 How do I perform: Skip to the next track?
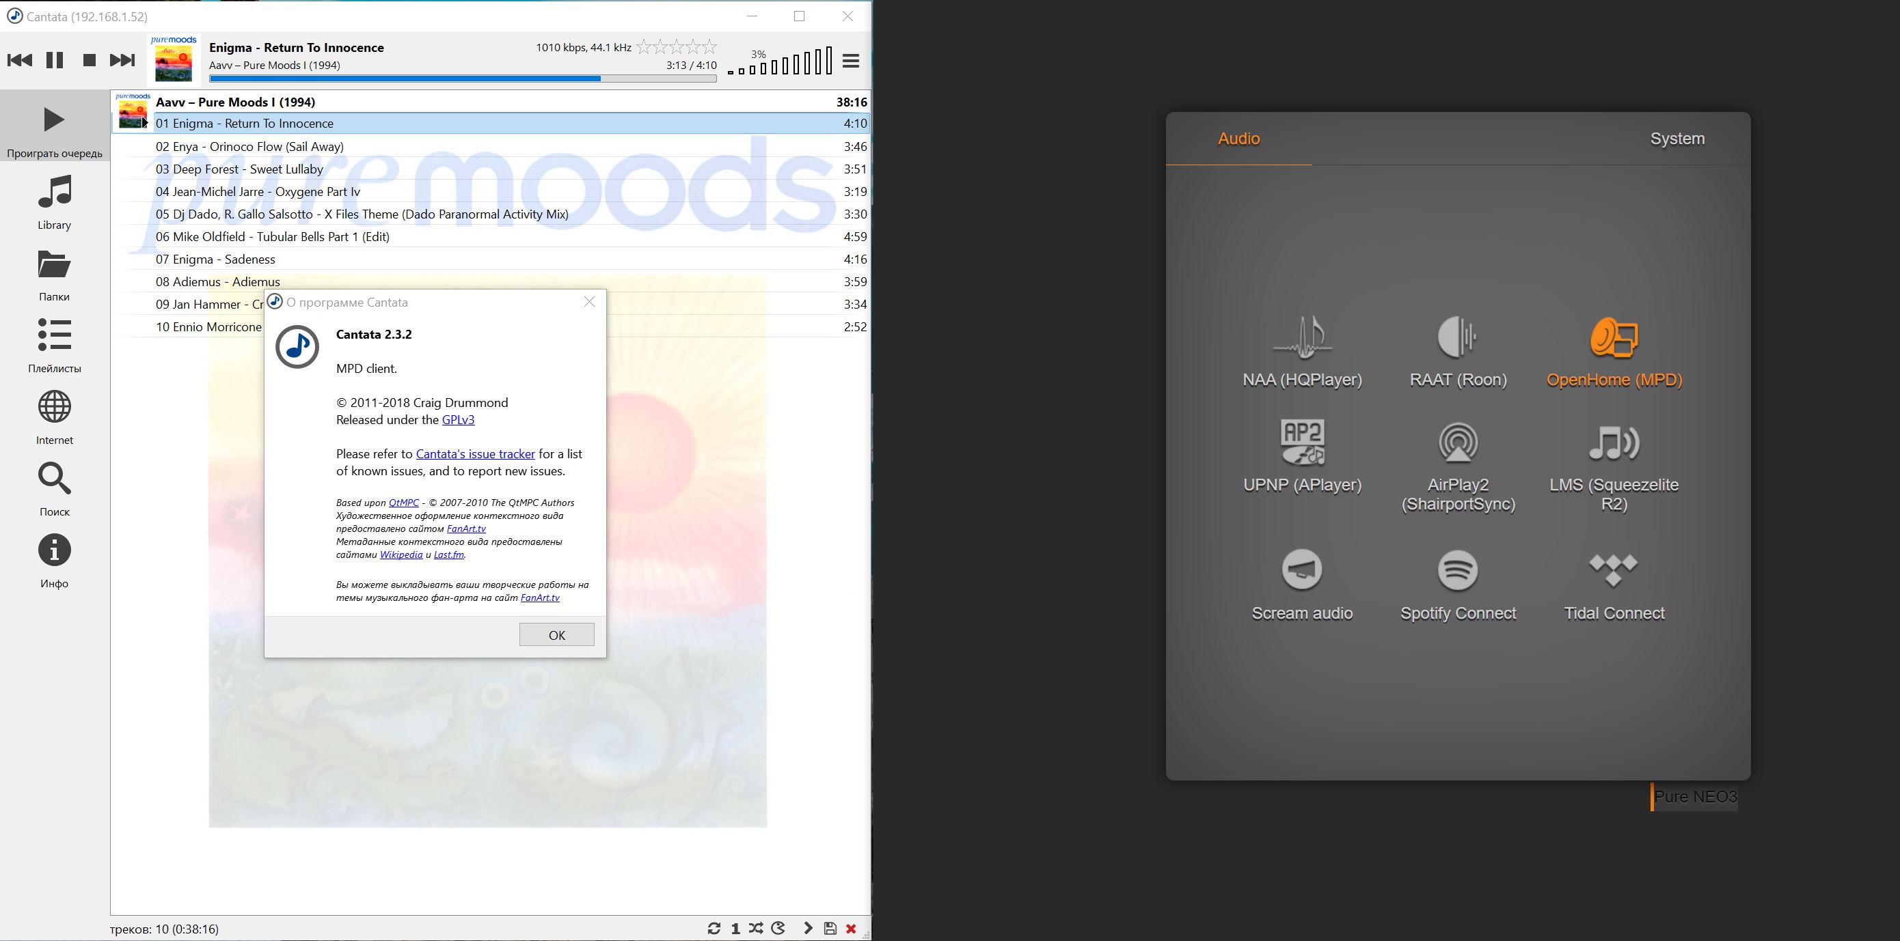[x=122, y=60]
